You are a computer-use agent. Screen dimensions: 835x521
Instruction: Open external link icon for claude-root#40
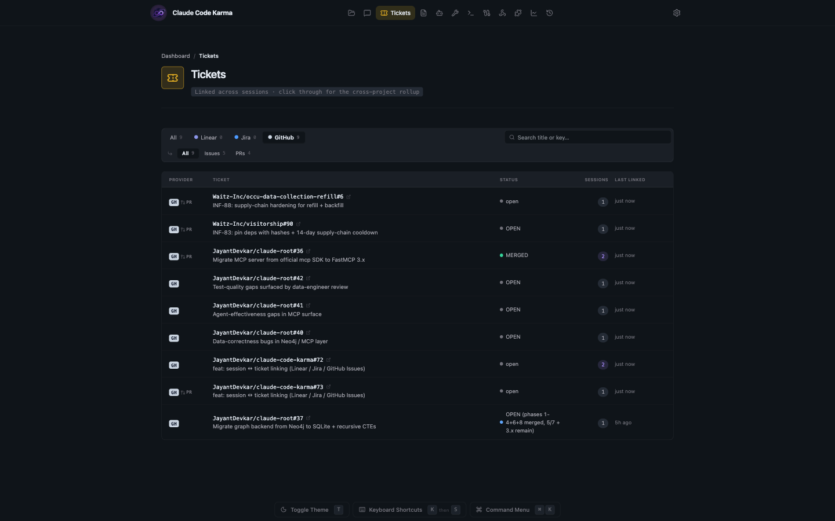point(308,333)
